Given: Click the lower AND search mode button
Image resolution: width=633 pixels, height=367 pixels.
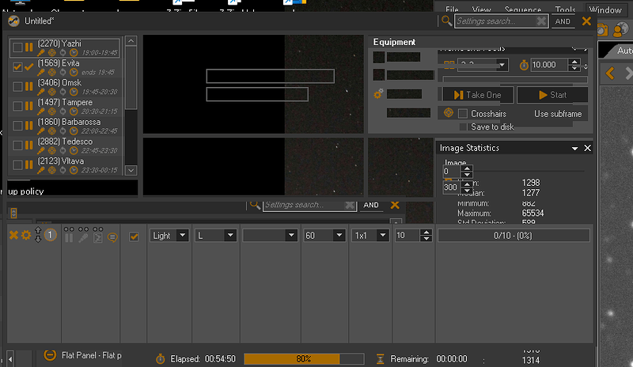Looking at the screenshot, I should (371, 205).
